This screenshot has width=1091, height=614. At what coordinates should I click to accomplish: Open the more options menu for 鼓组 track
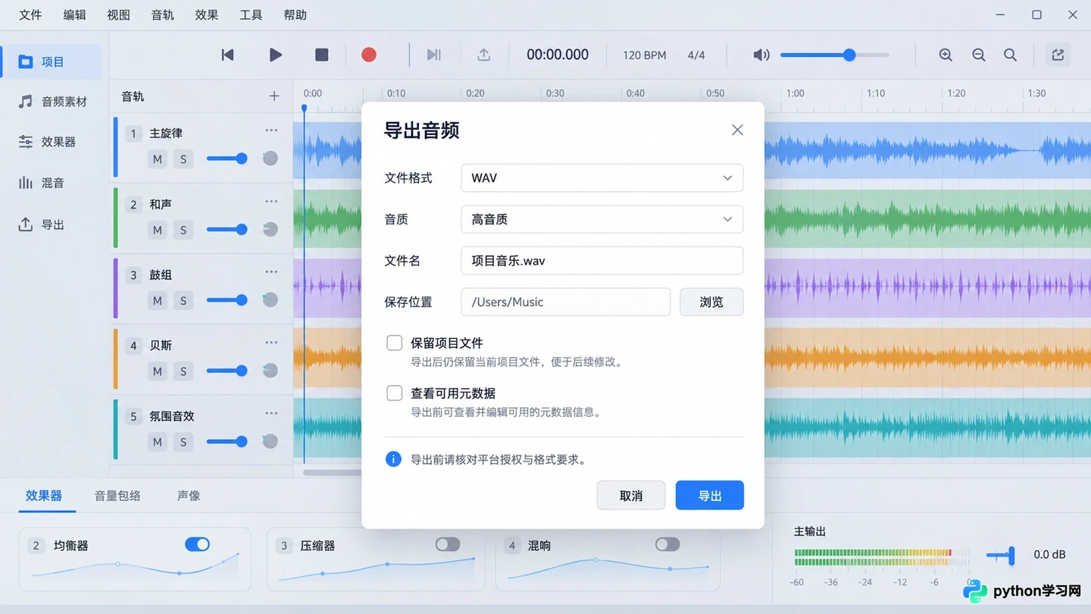(x=271, y=272)
